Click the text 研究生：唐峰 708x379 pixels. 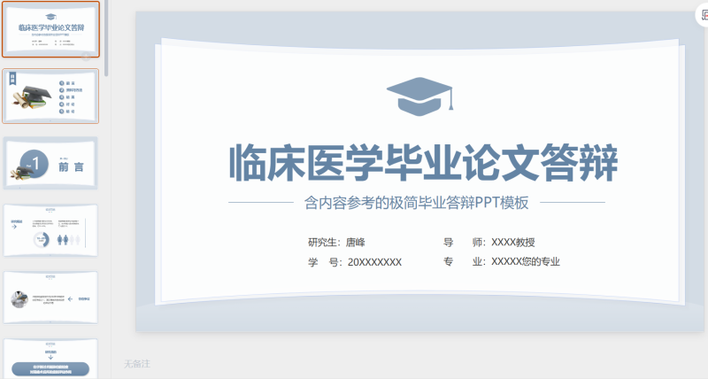(x=336, y=242)
